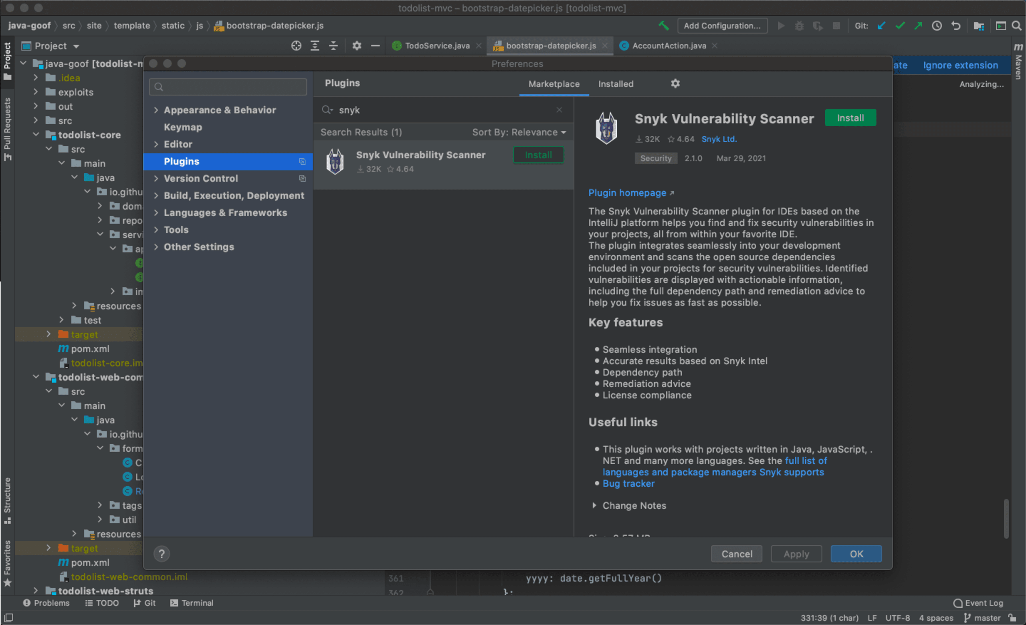Click Expand All icon in Project panel

[315, 46]
